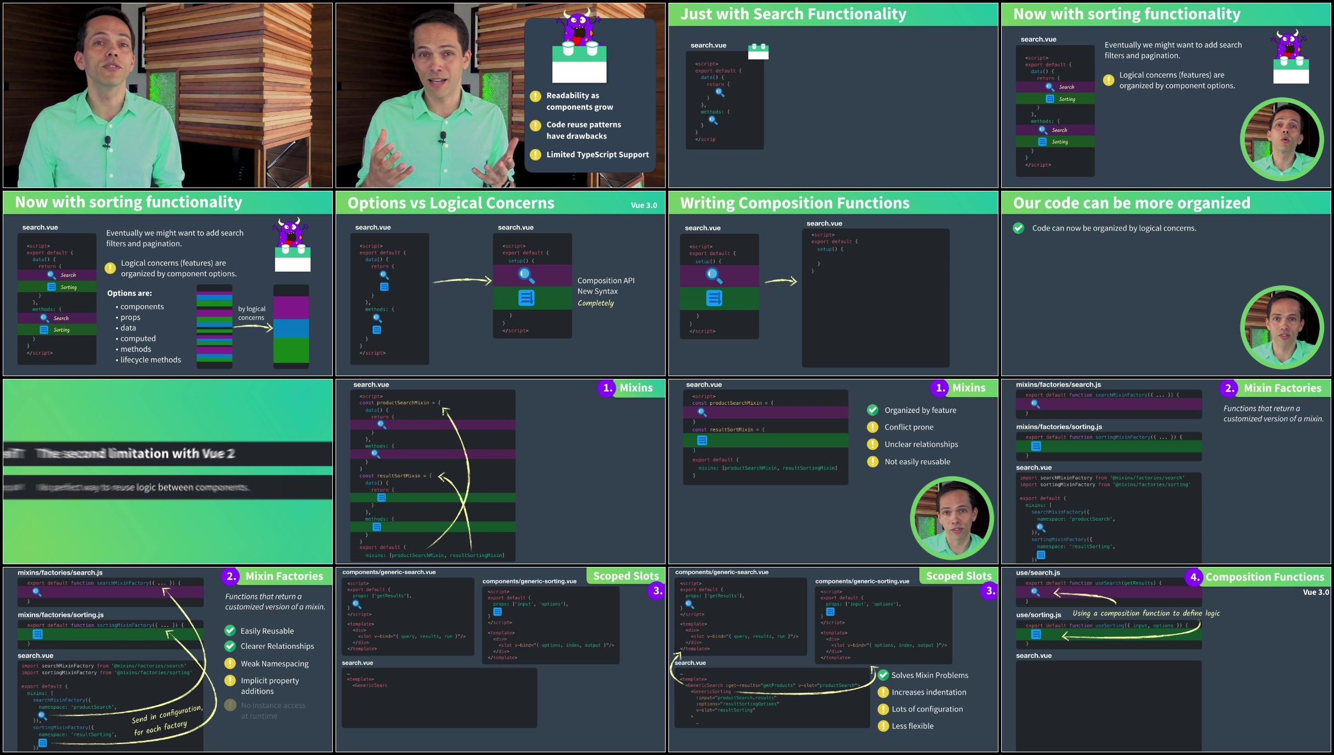
Task: Select the 'Writing Composition Functions' slide frame
Action: (833, 283)
